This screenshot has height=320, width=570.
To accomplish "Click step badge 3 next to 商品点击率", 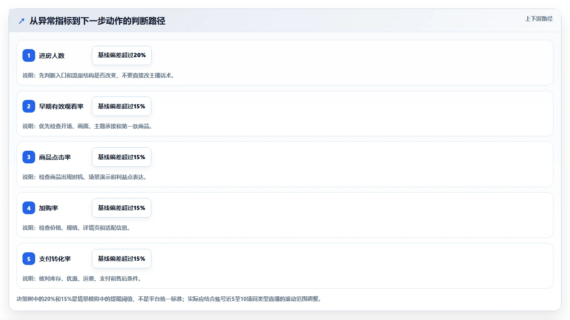I will tap(29, 157).
